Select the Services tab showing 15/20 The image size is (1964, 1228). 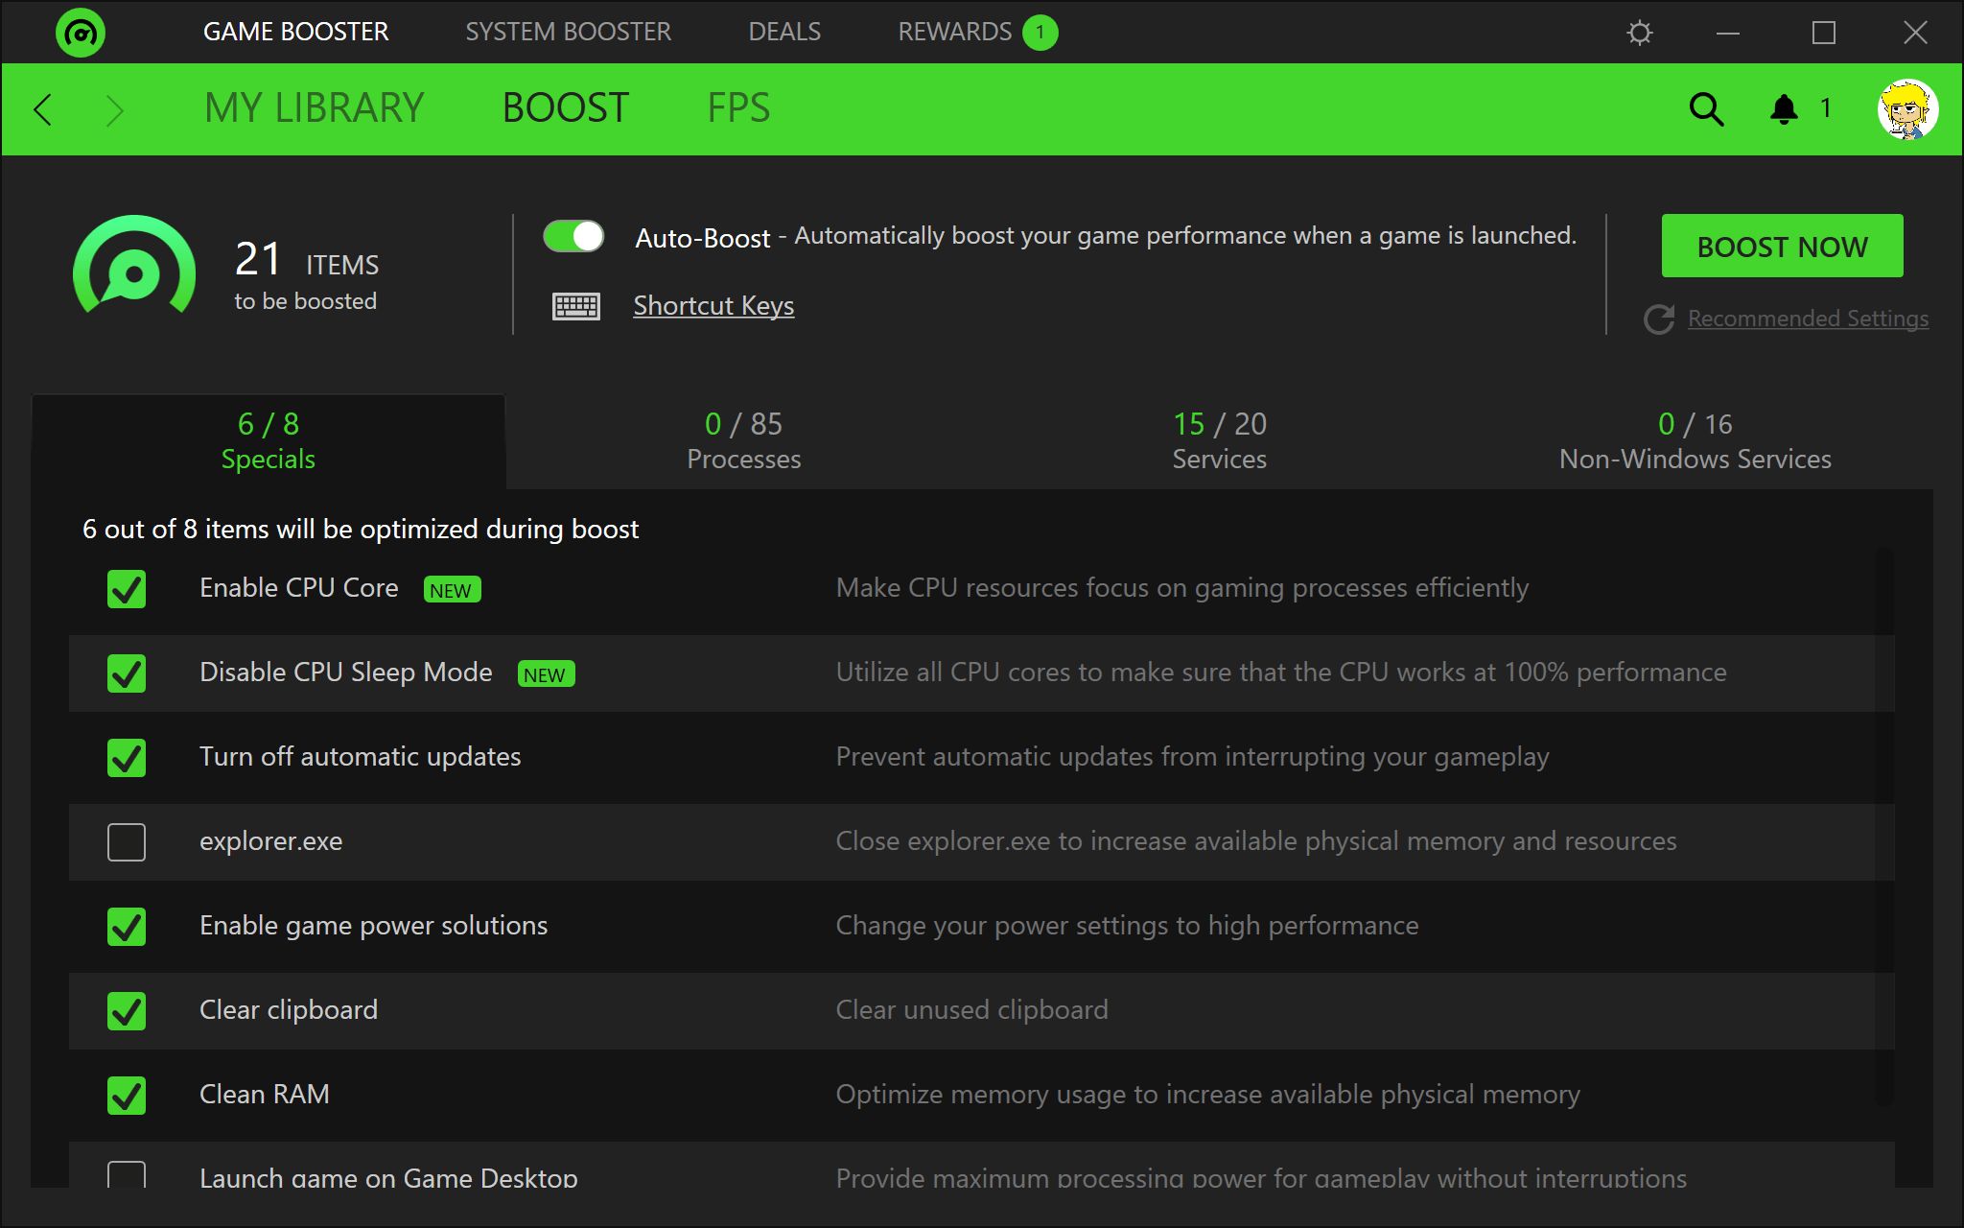[1220, 438]
